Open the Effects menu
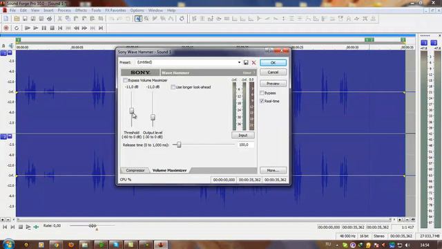442x249 pixels. (81, 10)
